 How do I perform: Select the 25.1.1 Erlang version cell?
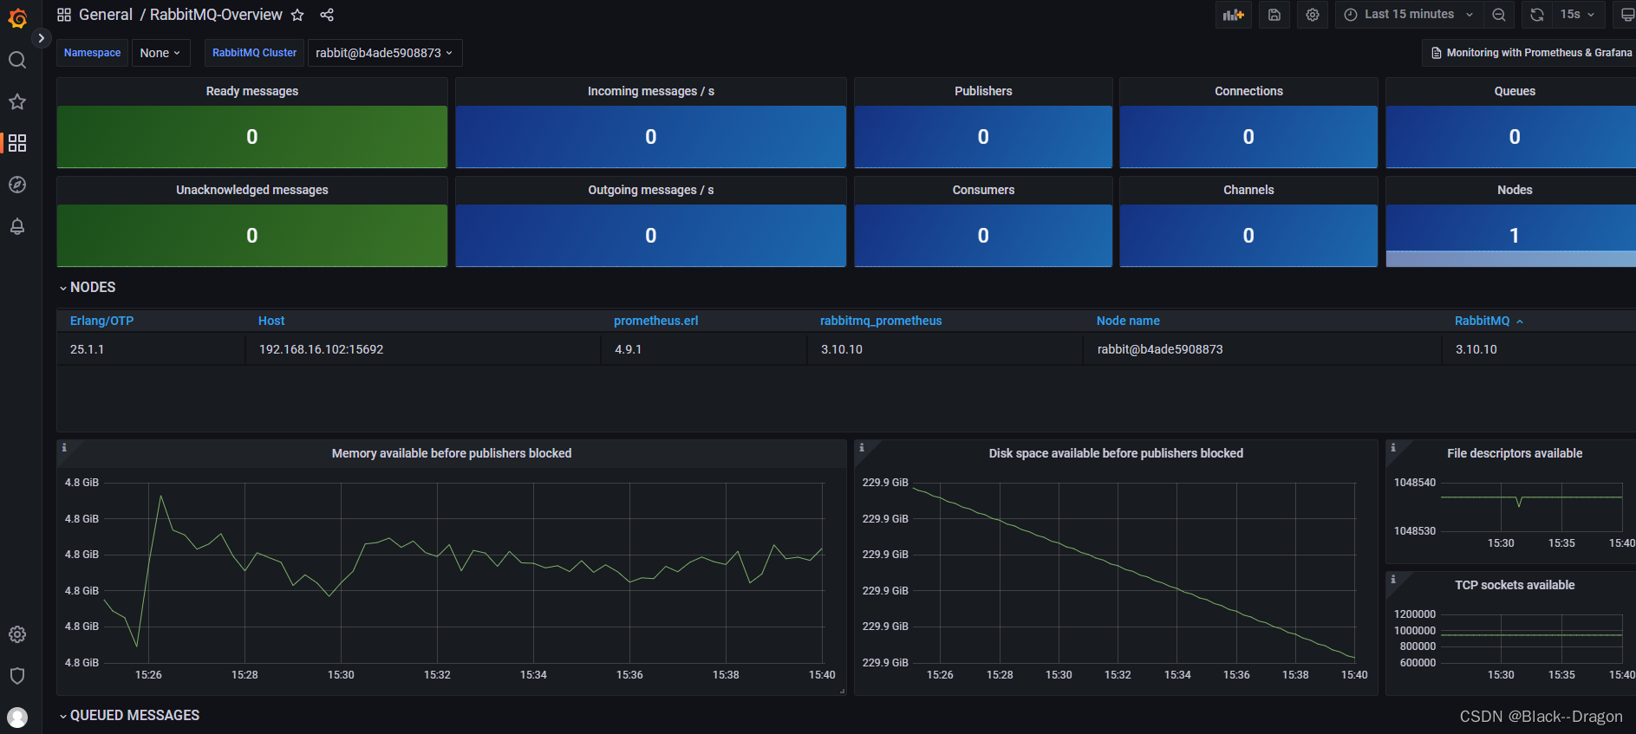(151, 349)
